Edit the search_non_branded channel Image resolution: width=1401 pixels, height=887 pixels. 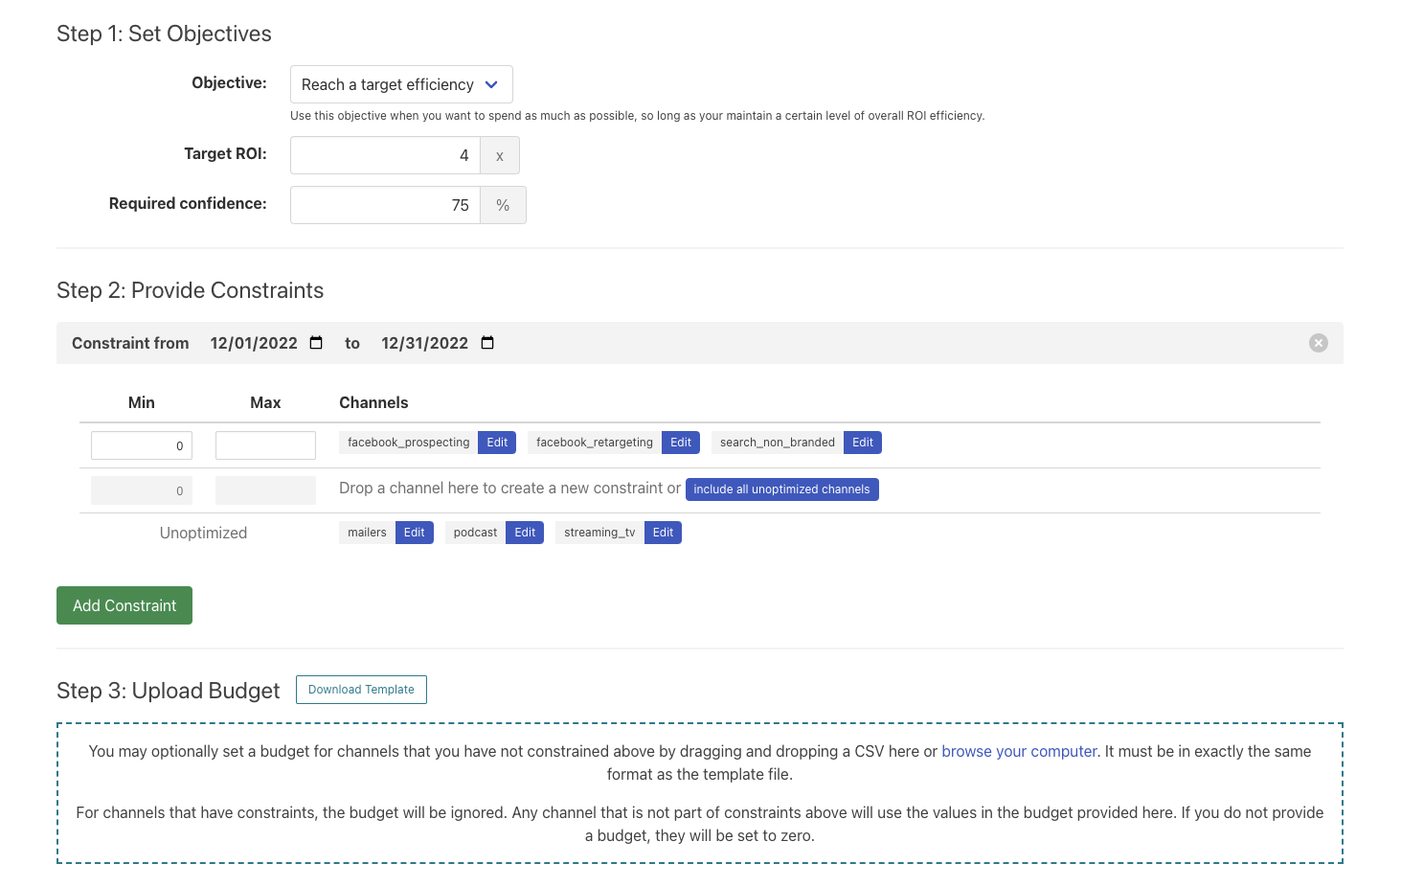(862, 443)
